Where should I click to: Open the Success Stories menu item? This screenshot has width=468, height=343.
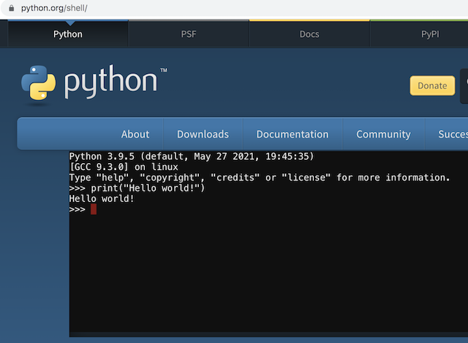[x=447, y=134]
